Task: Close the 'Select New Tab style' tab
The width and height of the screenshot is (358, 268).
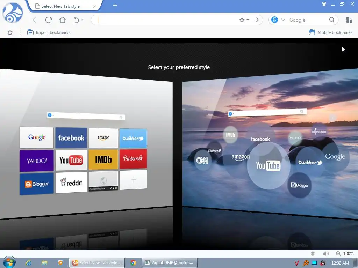Action: click(94, 6)
